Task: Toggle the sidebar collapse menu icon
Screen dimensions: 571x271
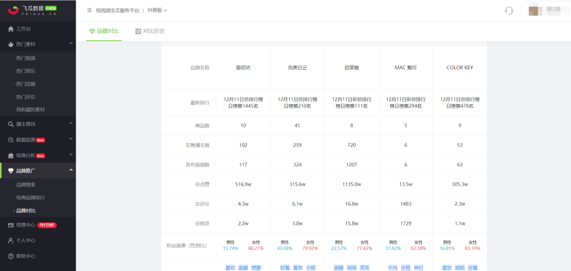Action: click(x=89, y=10)
